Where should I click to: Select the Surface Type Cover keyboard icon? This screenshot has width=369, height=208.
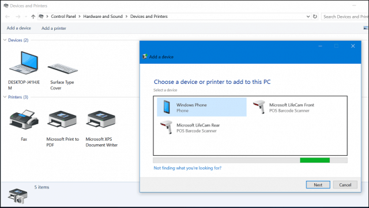click(63, 68)
